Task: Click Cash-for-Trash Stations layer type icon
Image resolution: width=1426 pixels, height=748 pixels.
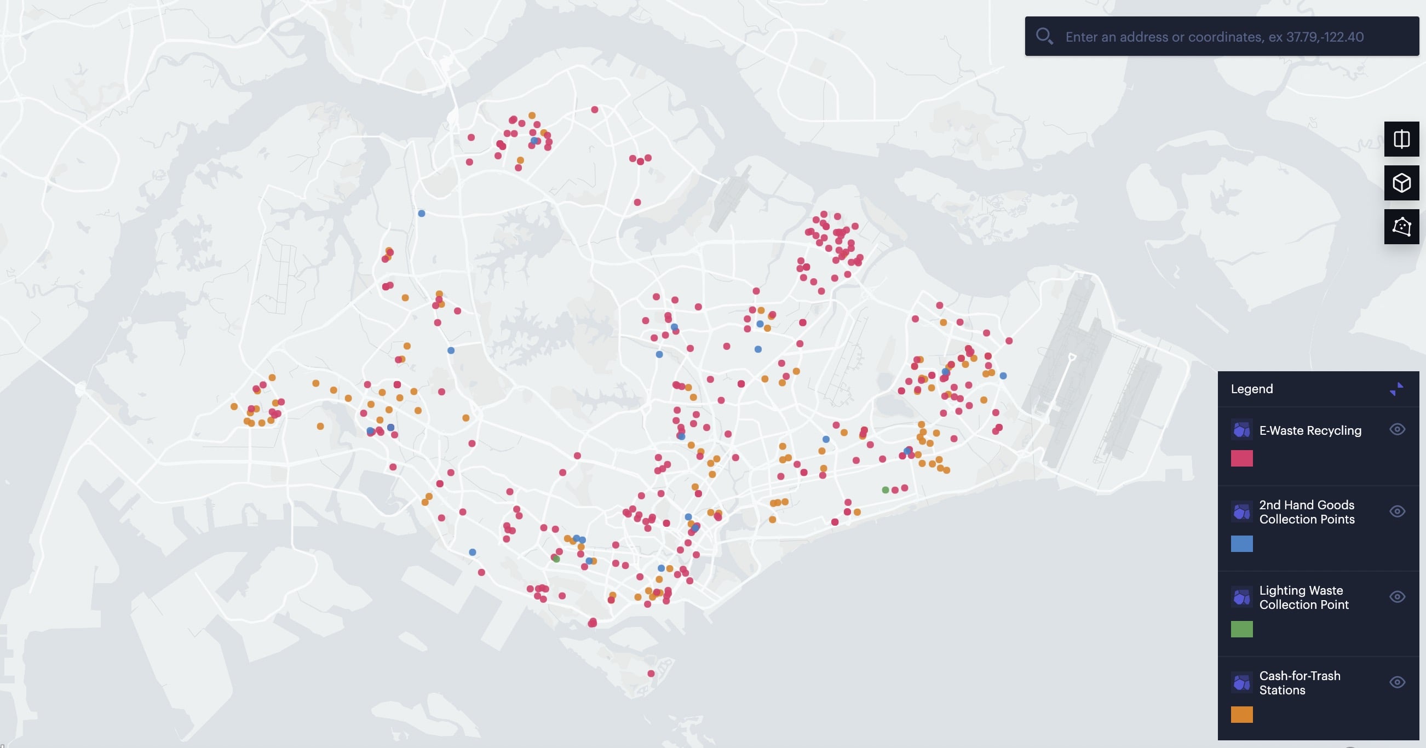Action: click(x=1241, y=682)
